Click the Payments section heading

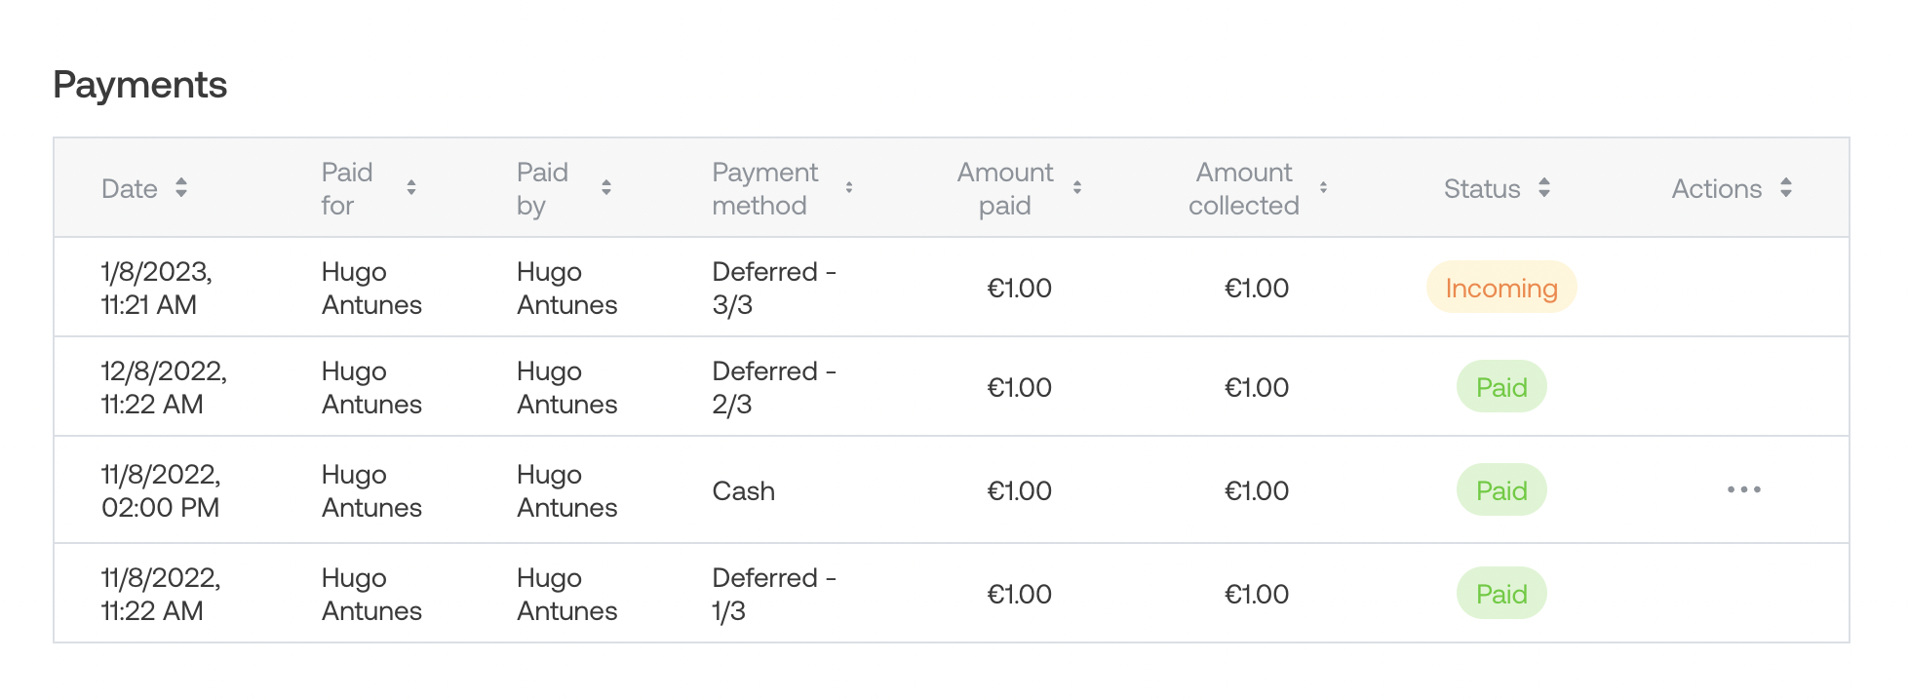point(140,85)
